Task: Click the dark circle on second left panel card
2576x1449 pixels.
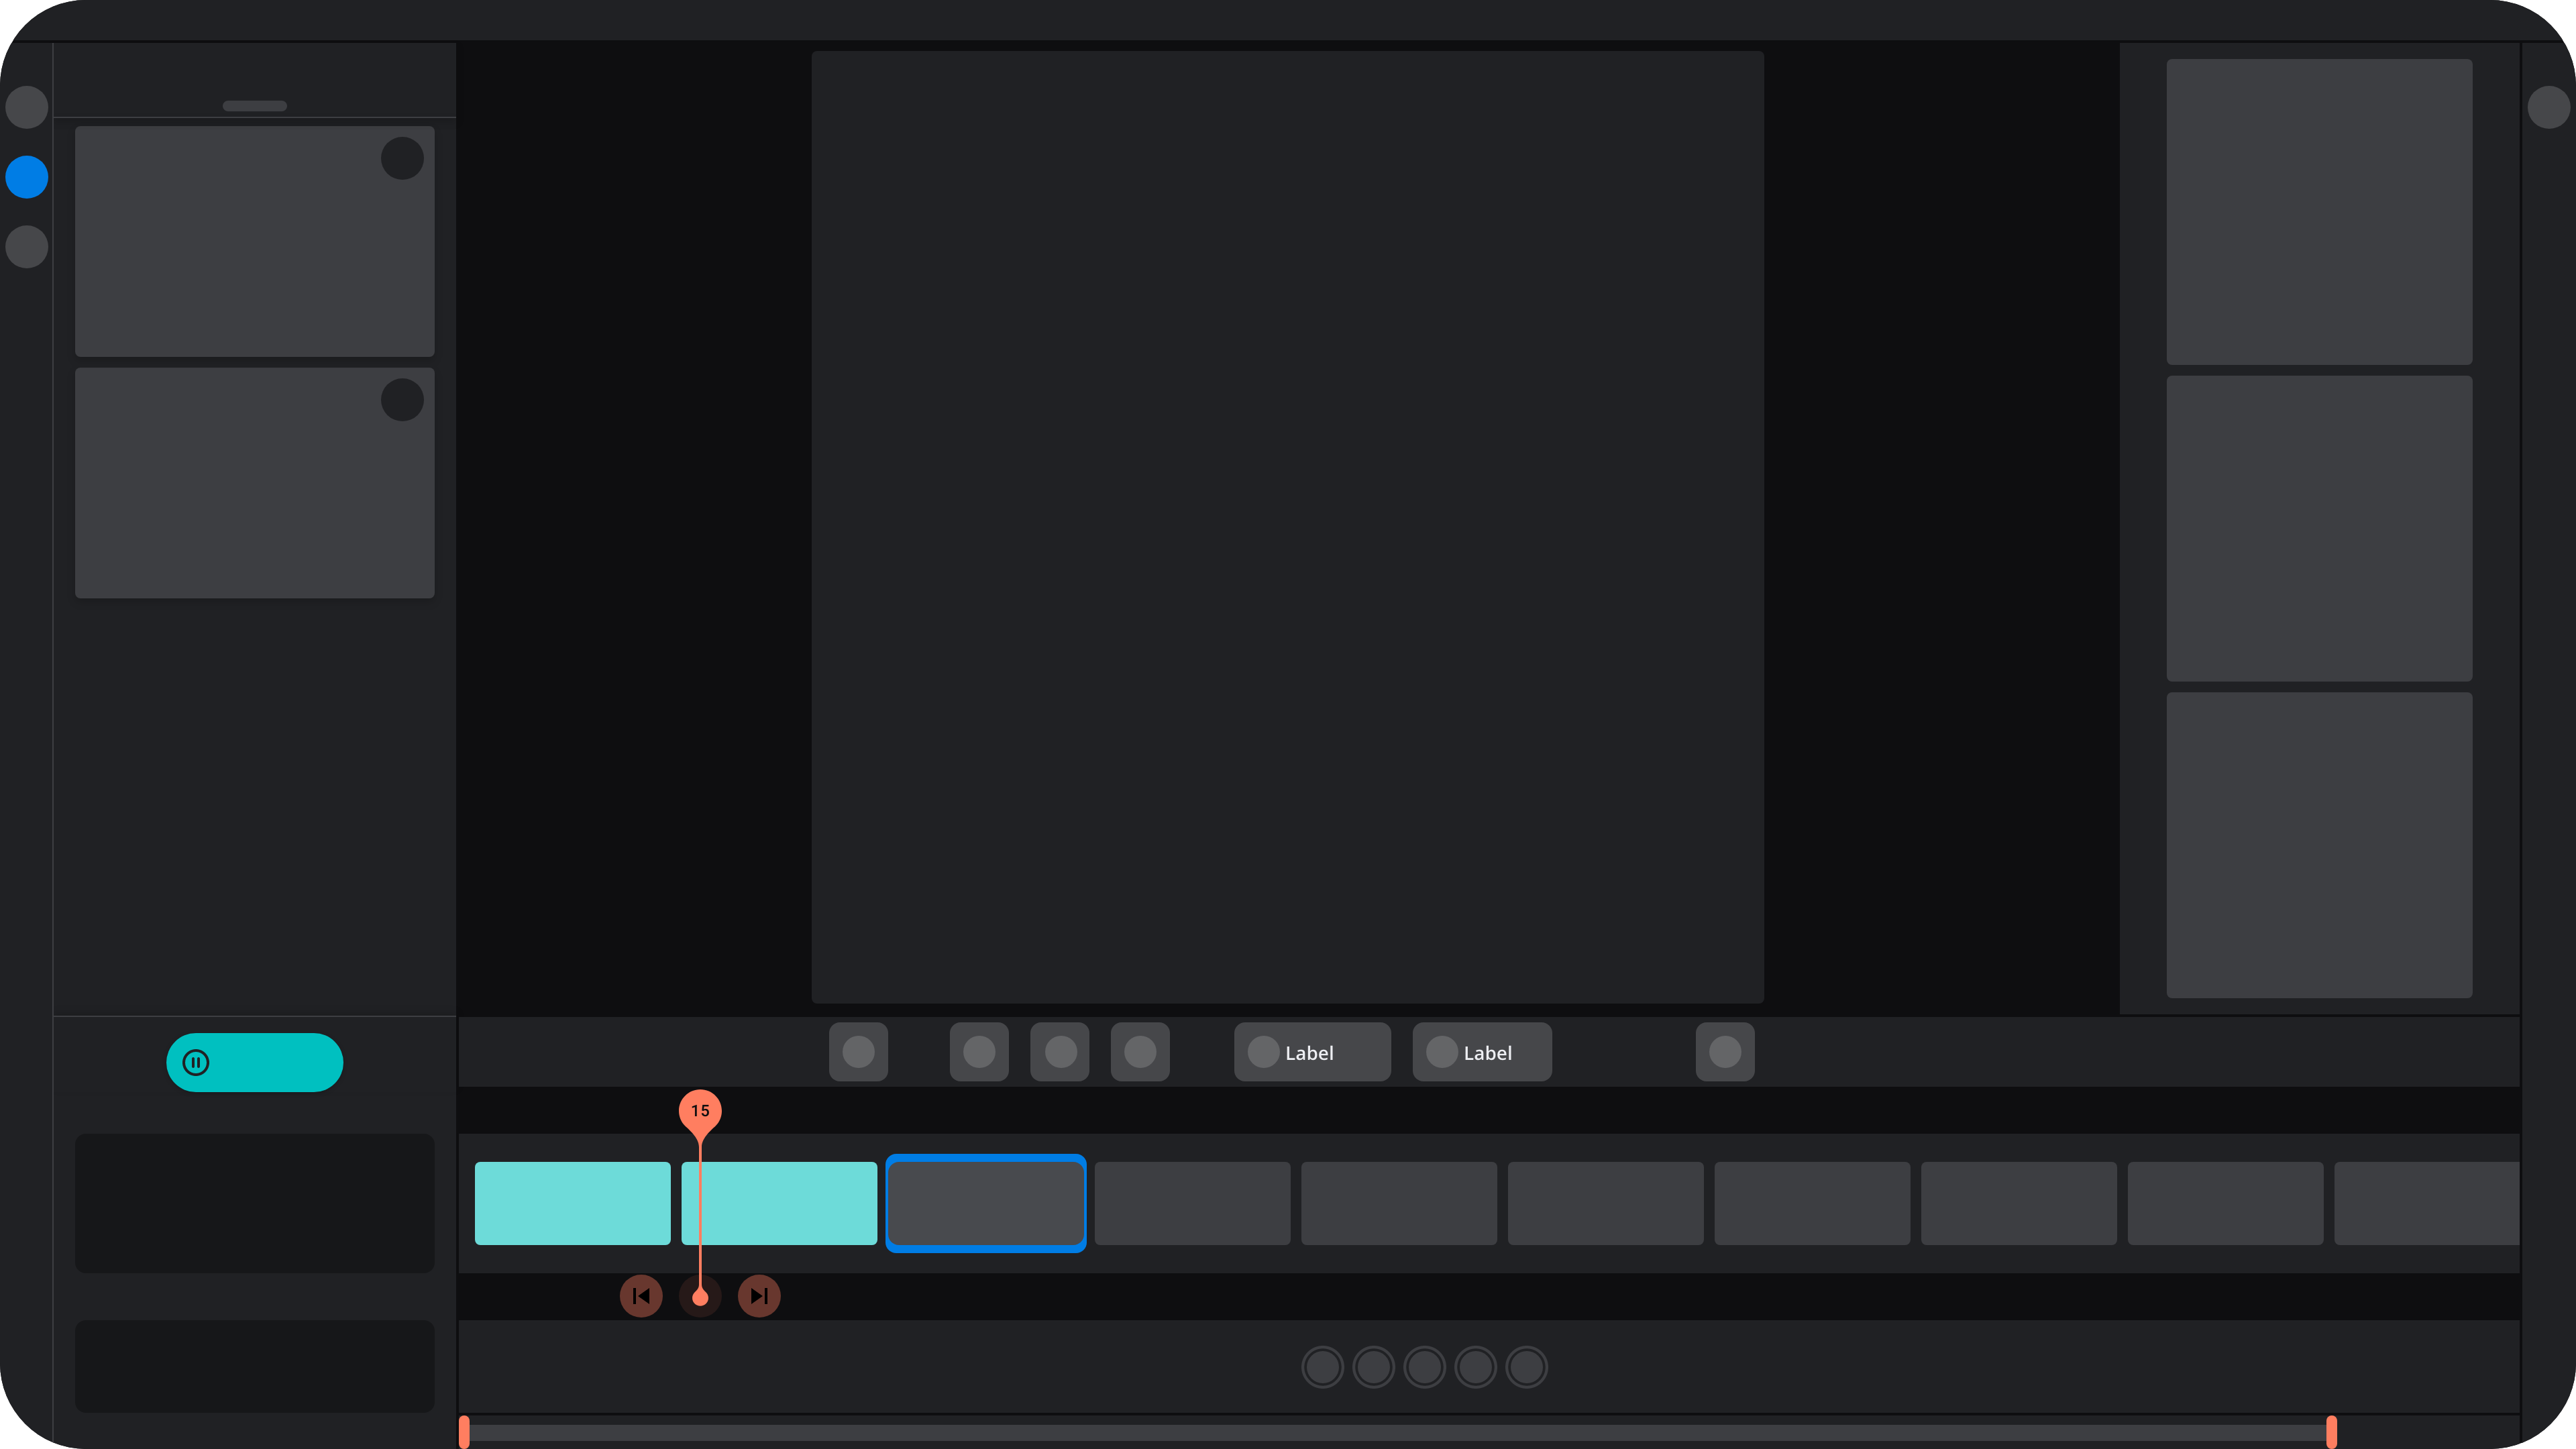Action: click(x=402, y=400)
